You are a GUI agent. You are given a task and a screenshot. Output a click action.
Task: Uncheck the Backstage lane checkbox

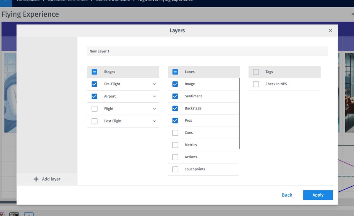coord(175,108)
